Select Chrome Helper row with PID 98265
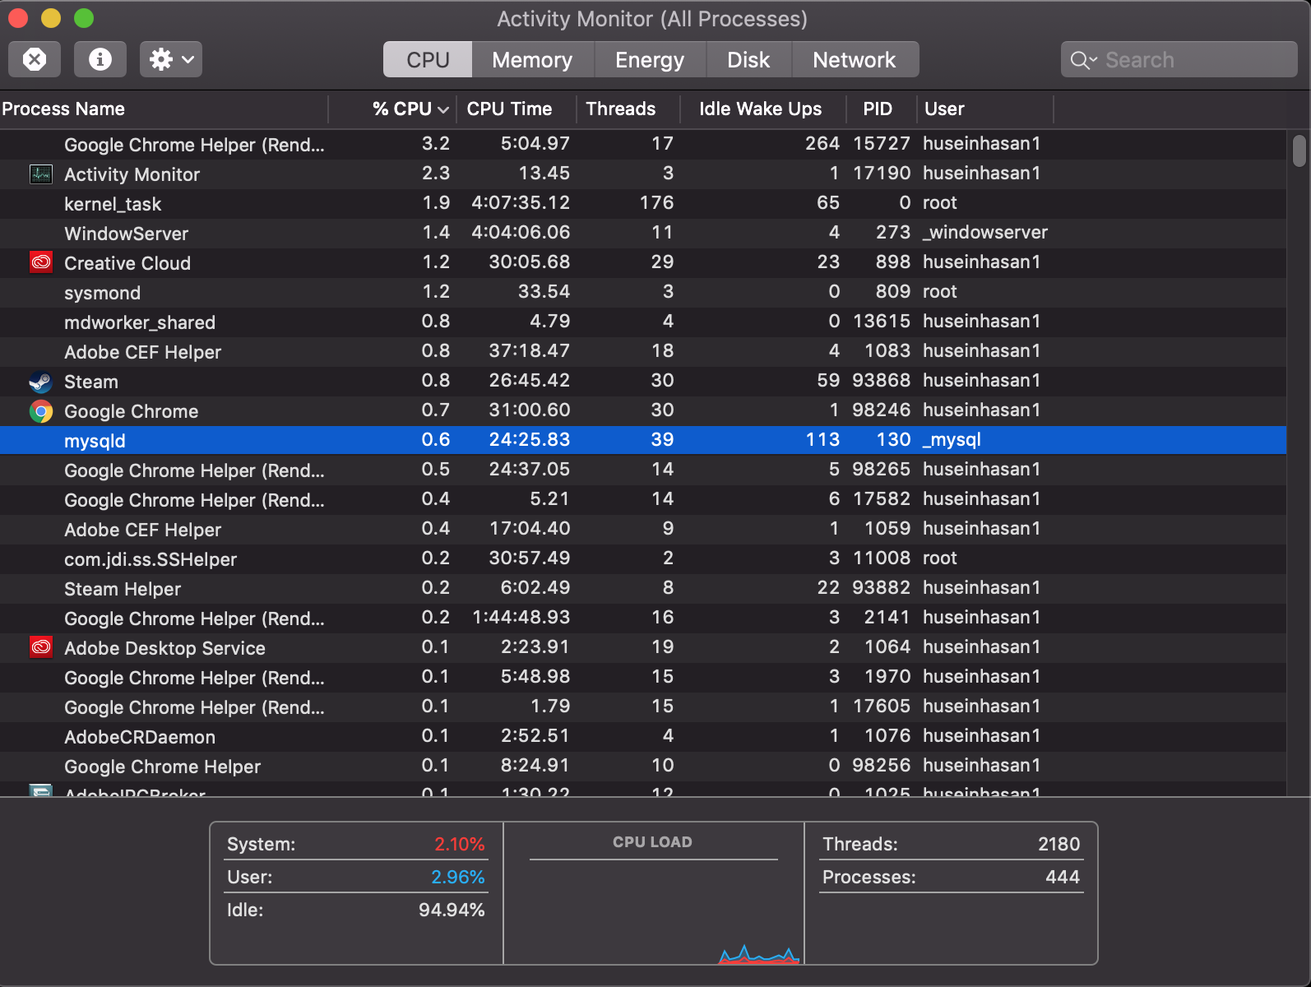This screenshot has width=1311, height=987. coord(643,470)
